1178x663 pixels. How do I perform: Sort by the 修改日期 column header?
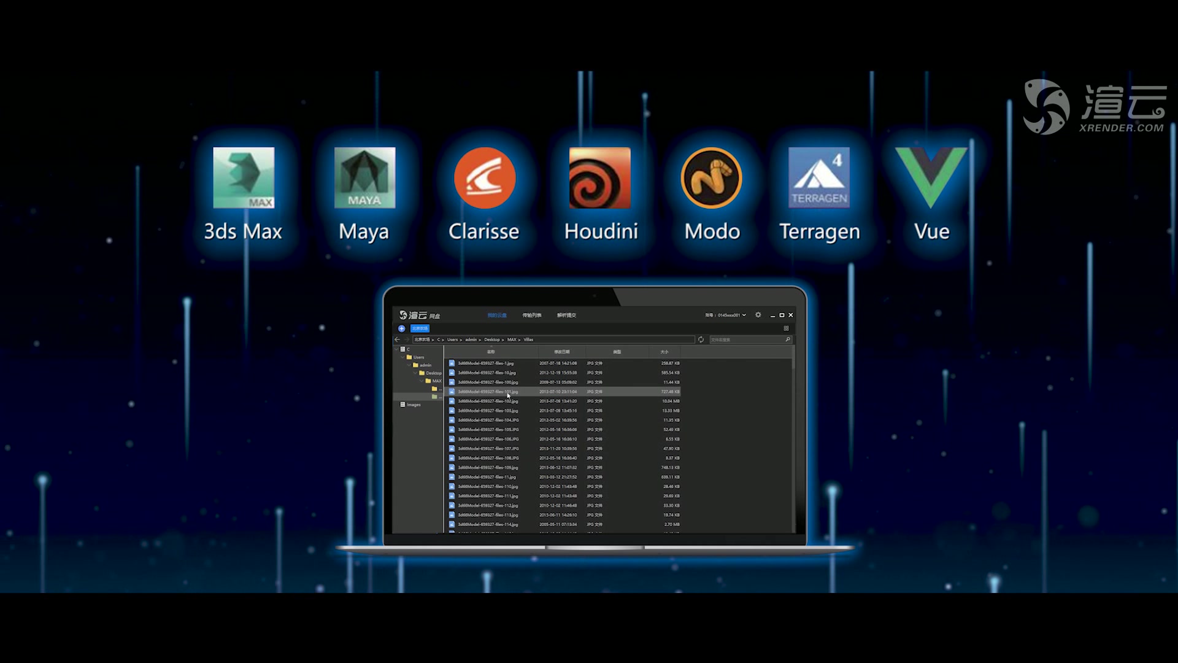tap(562, 352)
